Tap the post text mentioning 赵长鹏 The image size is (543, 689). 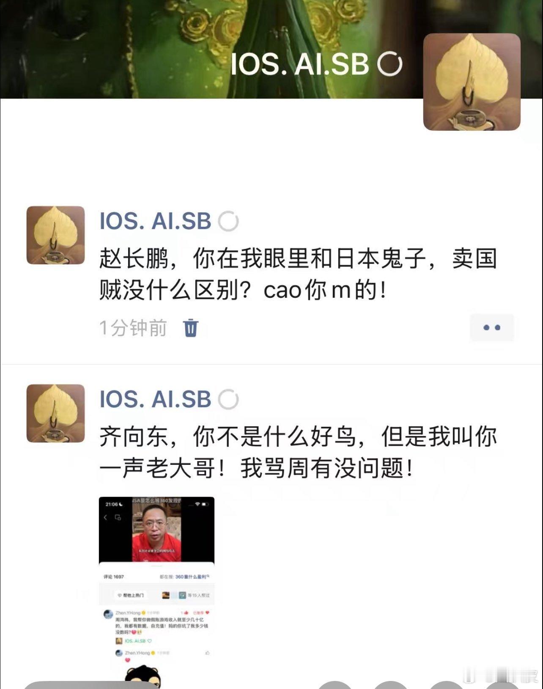click(x=298, y=275)
